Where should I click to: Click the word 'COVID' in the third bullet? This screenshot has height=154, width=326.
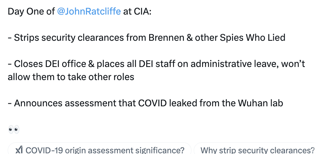pyautogui.click(x=152, y=103)
